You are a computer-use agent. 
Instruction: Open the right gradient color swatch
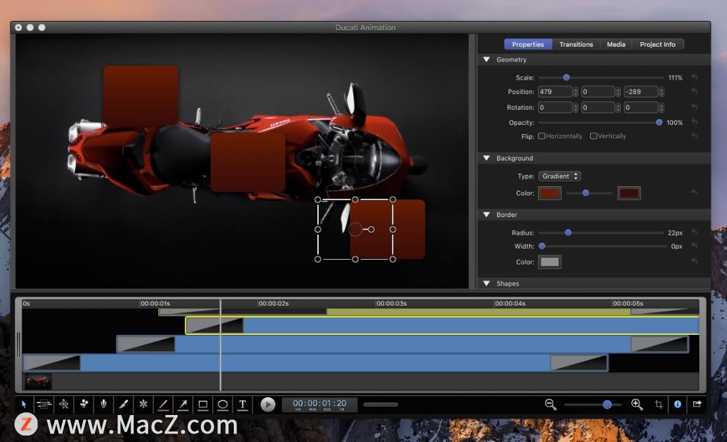click(629, 193)
